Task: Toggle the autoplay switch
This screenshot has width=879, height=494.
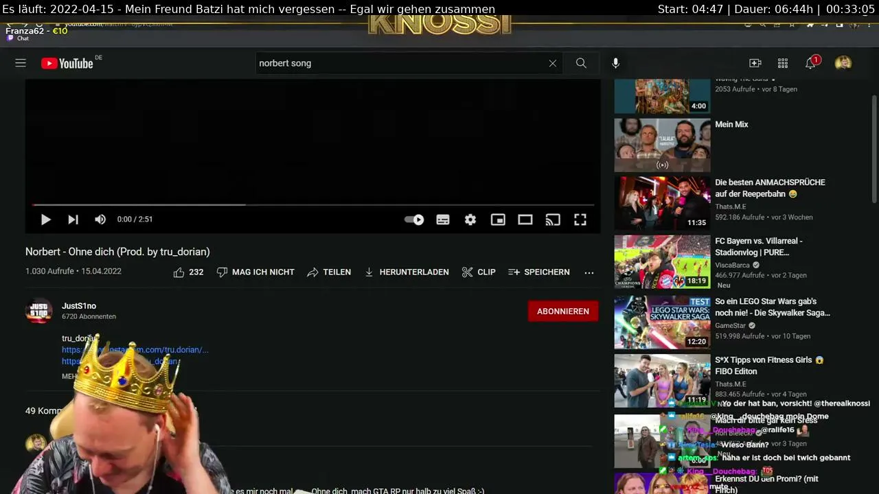Action: 414,220
